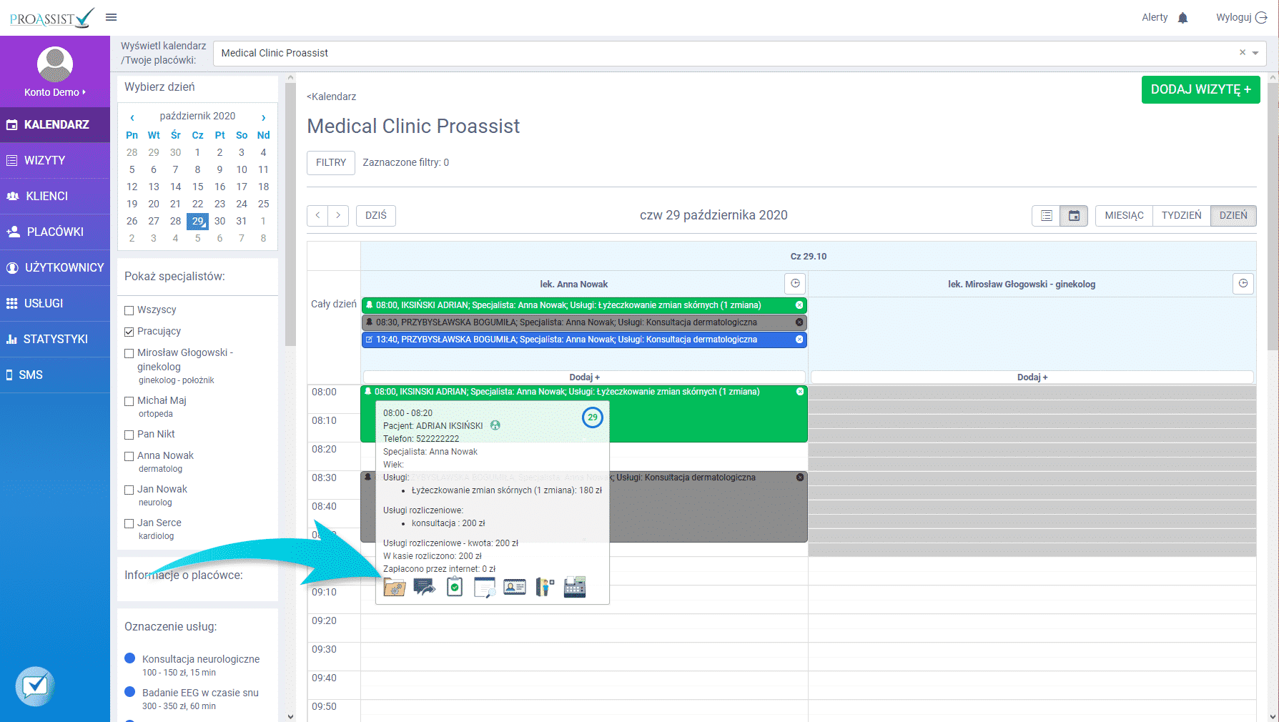Open the cash register icon
Image resolution: width=1279 pixels, height=722 pixels.
575,587
